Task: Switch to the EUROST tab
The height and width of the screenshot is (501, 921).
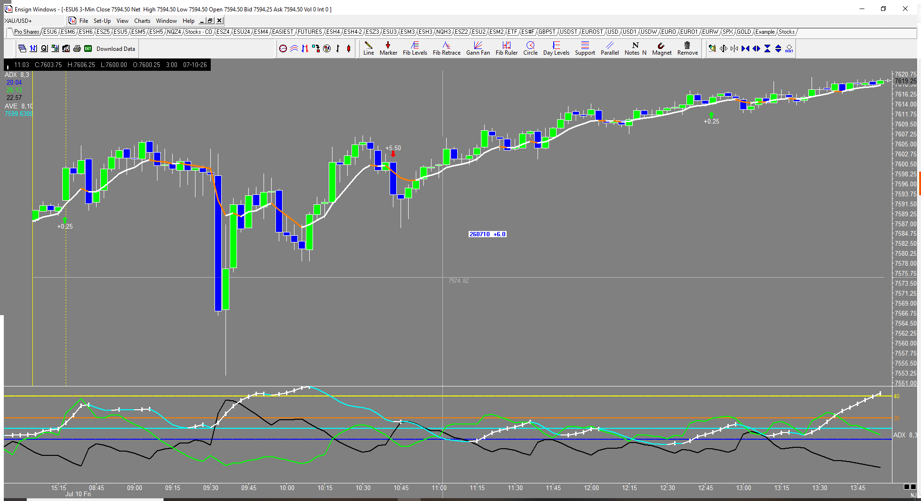Action: (x=592, y=32)
